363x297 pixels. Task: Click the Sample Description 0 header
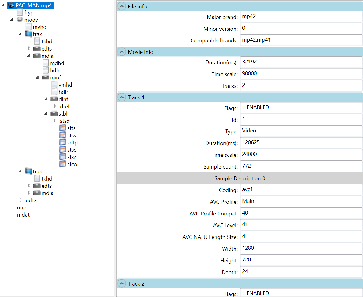click(x=240, y=178)
